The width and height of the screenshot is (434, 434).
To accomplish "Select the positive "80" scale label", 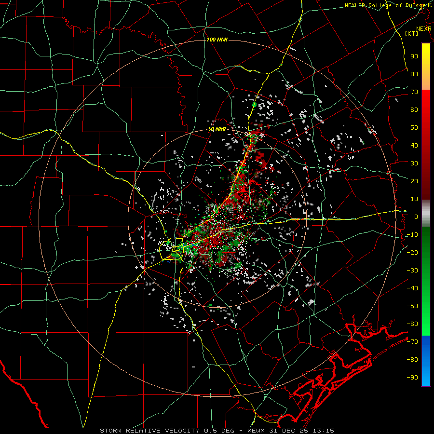I will click(414, 74).
